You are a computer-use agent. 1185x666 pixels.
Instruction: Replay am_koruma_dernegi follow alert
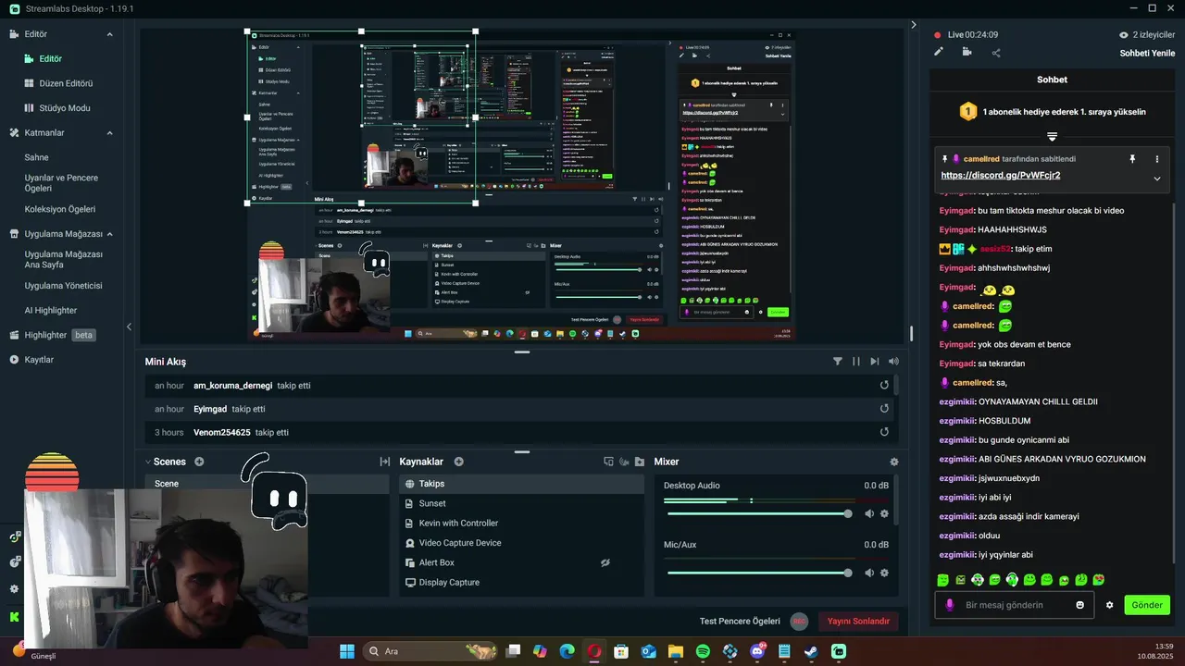pos(884,385)
